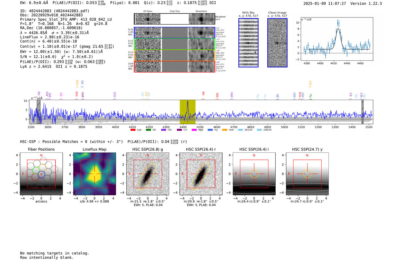
Task: Open the With Sky cutout image
Action: [248, 43]
